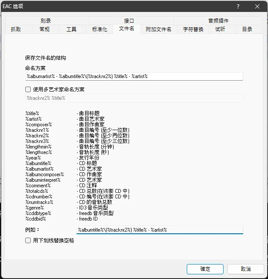Viewport: 268px width, 279px height.
Task: Switch to the 字符替换 tab
Action: click(193, 29)
